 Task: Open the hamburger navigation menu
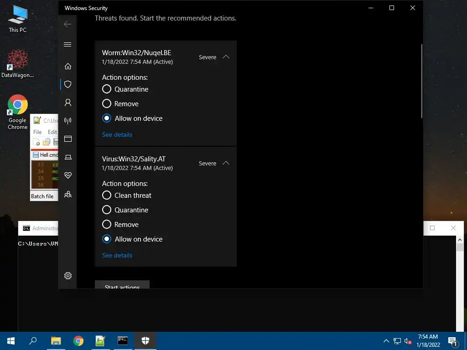click(67, 44)
